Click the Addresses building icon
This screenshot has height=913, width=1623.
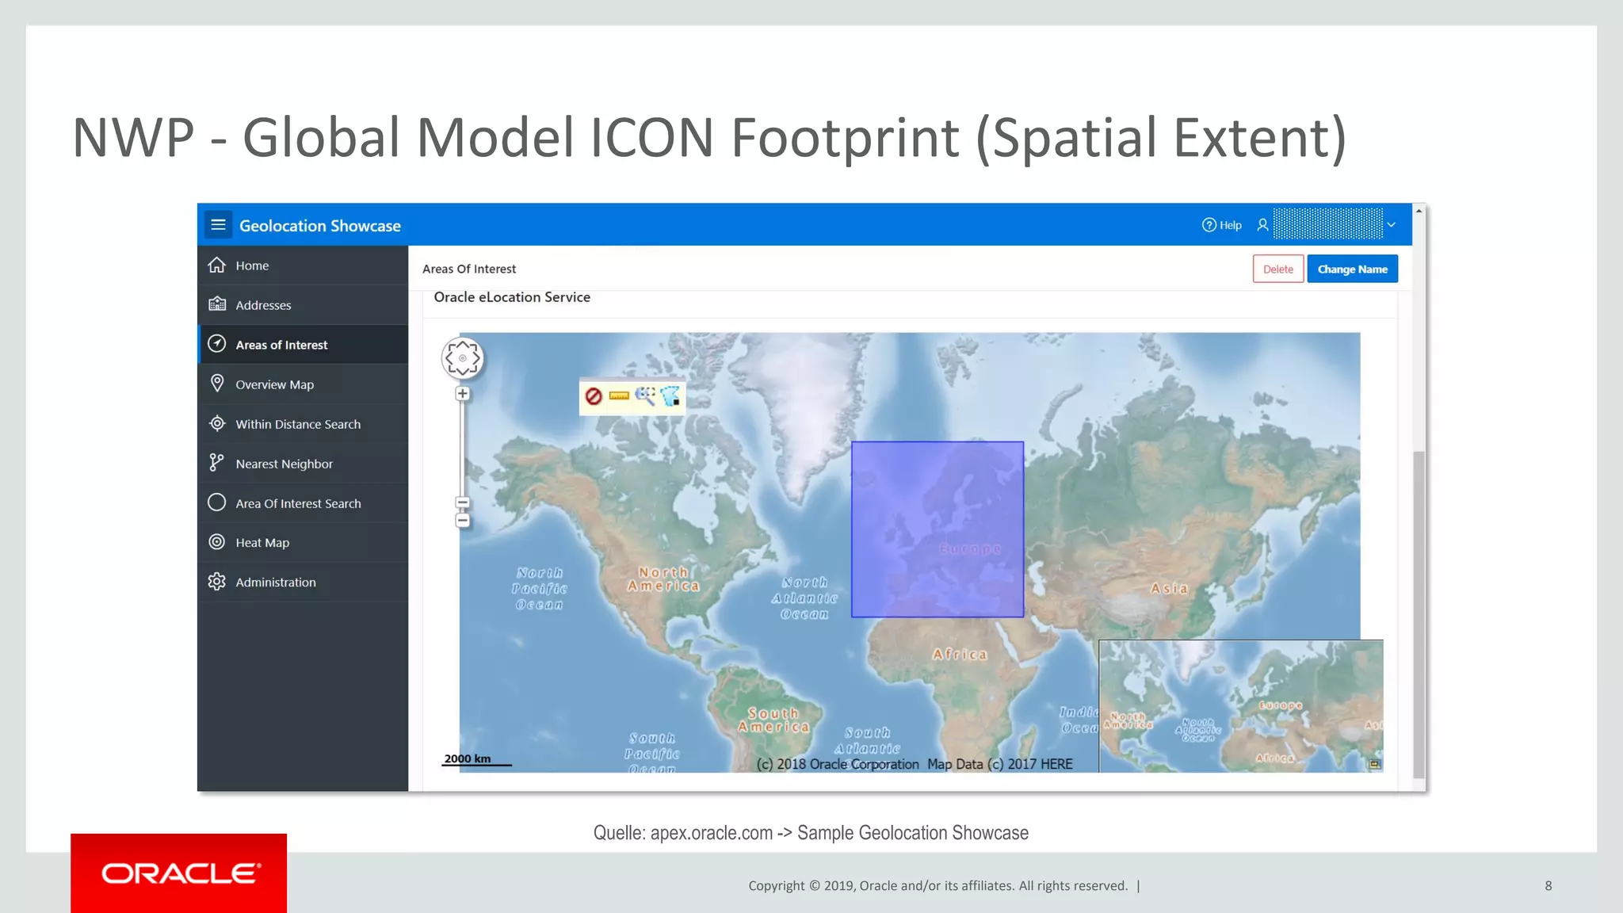[x=217, y=304]
